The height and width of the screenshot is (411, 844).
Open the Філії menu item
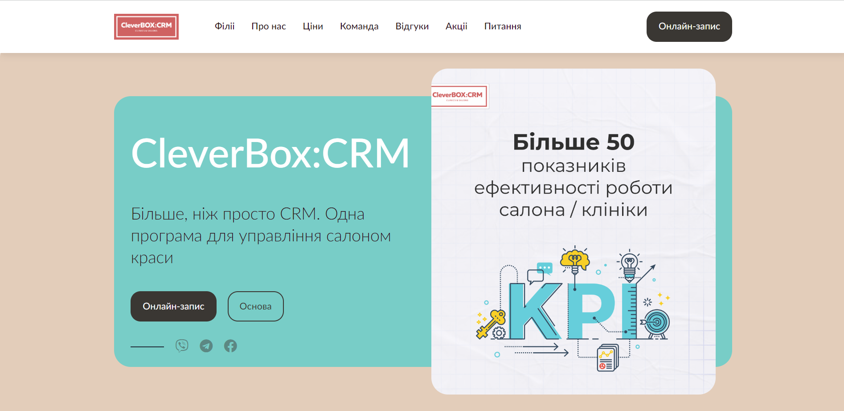(x=225, y=26)
